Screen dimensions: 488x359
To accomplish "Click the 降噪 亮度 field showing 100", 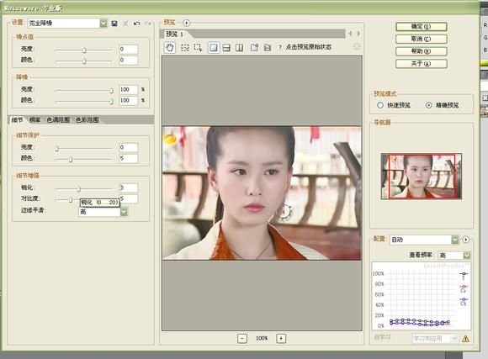I will [128, 90].
